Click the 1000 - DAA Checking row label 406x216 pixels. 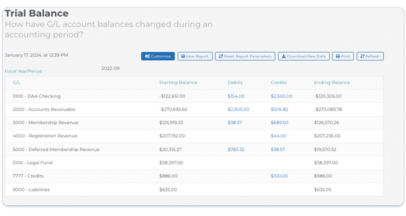pyautogui.click(x=37, y=96)
